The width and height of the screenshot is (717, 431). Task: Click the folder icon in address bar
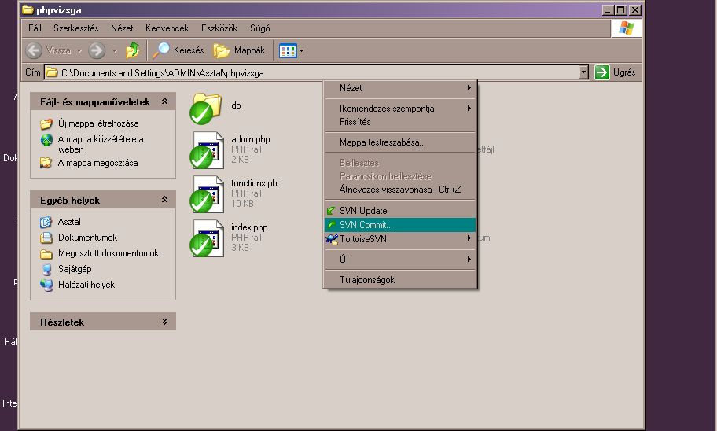pyautogui.click(x=52, y=72)
